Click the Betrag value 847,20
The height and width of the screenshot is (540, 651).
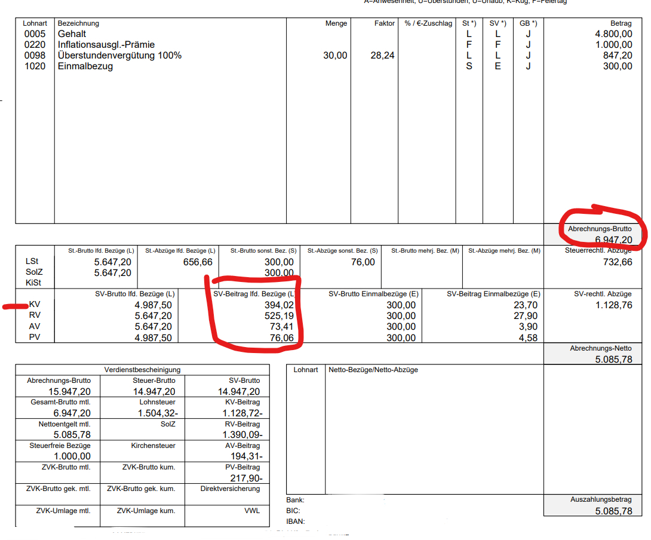(x=618, y=56)
